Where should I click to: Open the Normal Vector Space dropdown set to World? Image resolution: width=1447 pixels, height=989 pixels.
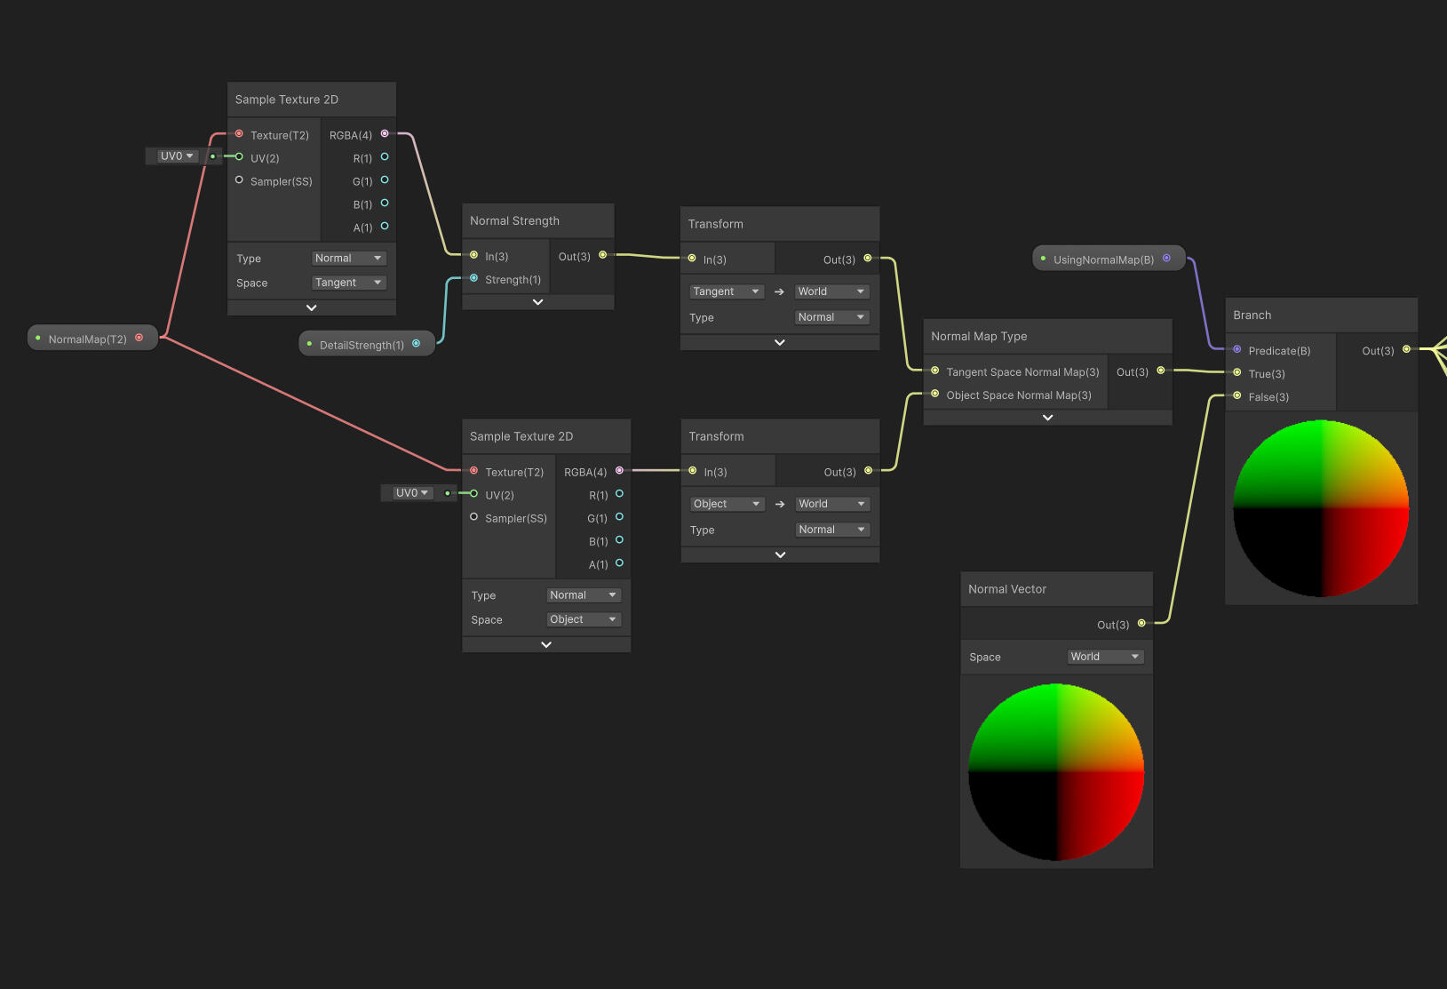click(1104, 657)
